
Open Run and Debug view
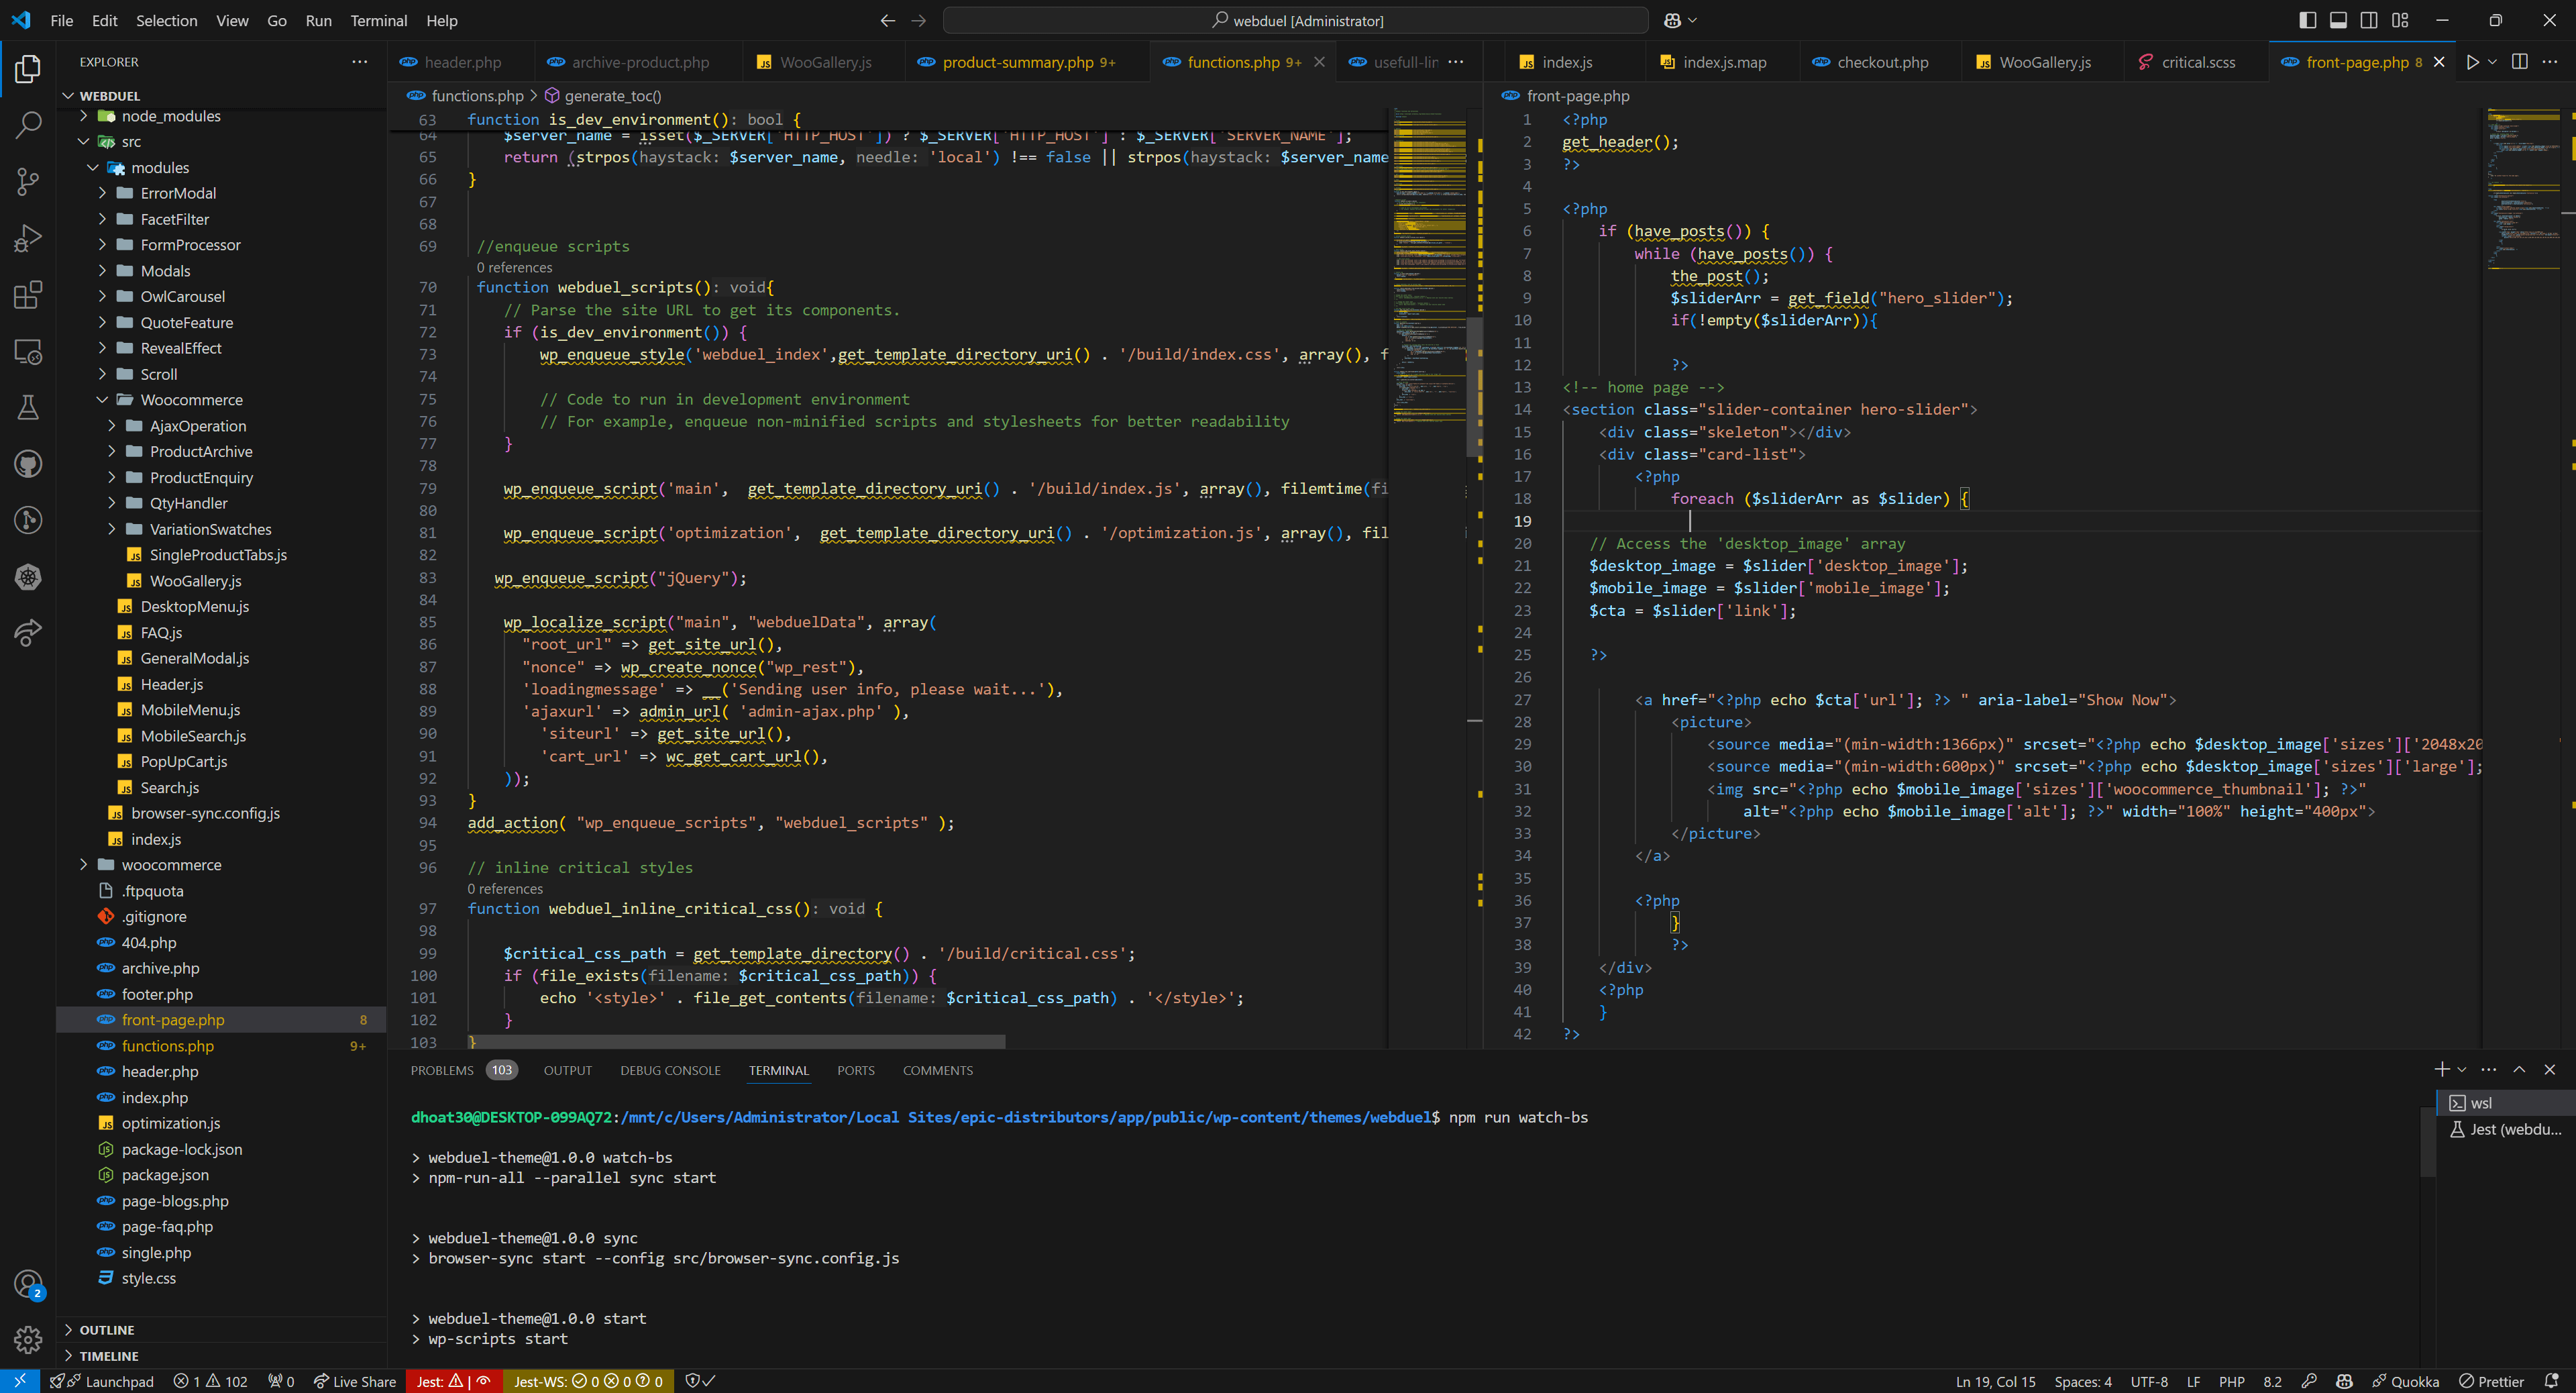28,238
